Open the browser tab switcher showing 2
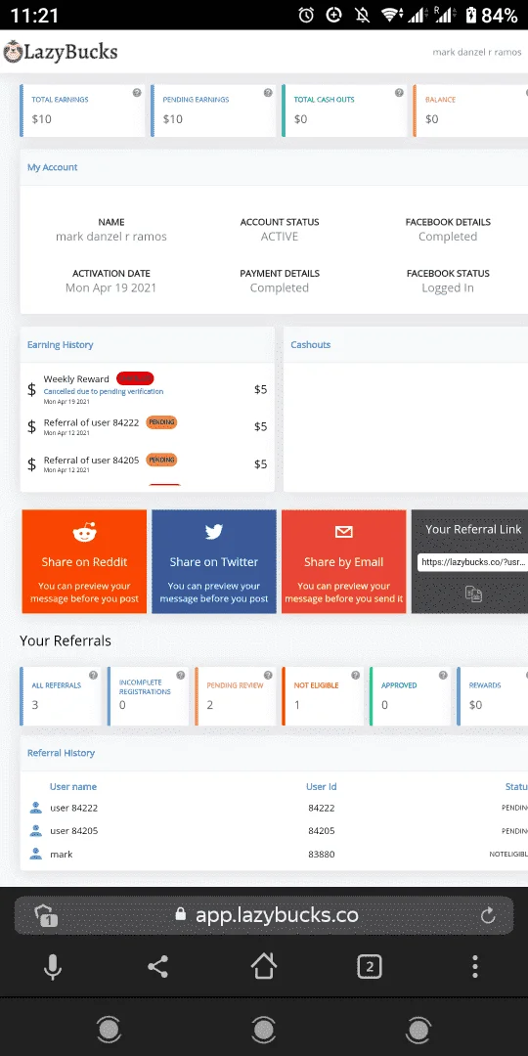Viewport: 528px width, 1056px height. click(369, 967)
